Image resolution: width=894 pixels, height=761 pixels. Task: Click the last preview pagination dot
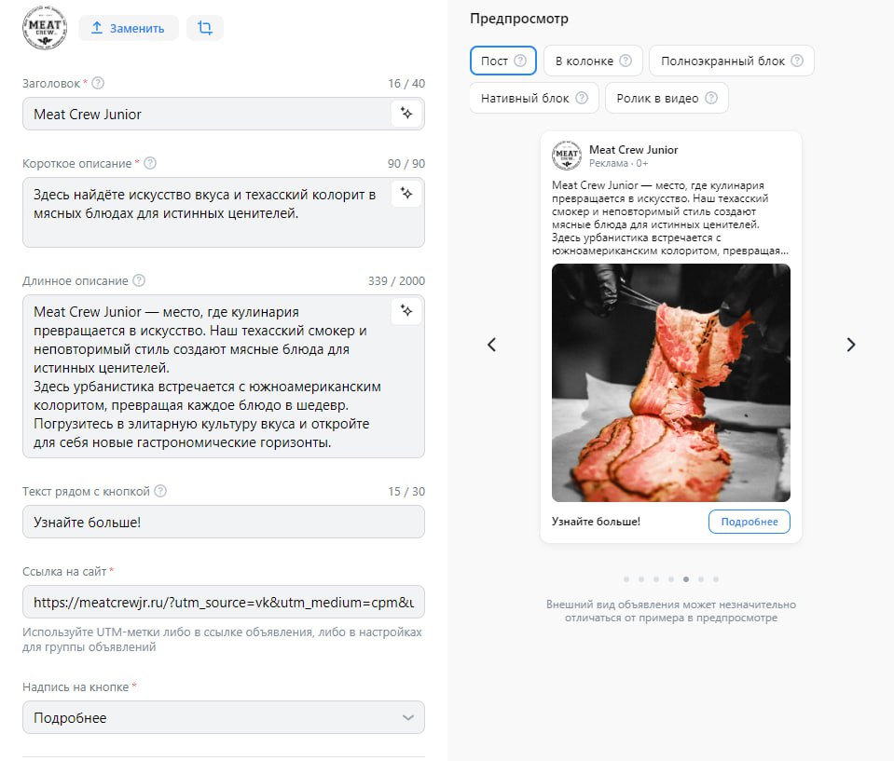pyautogui.click(x=716, y=579)
